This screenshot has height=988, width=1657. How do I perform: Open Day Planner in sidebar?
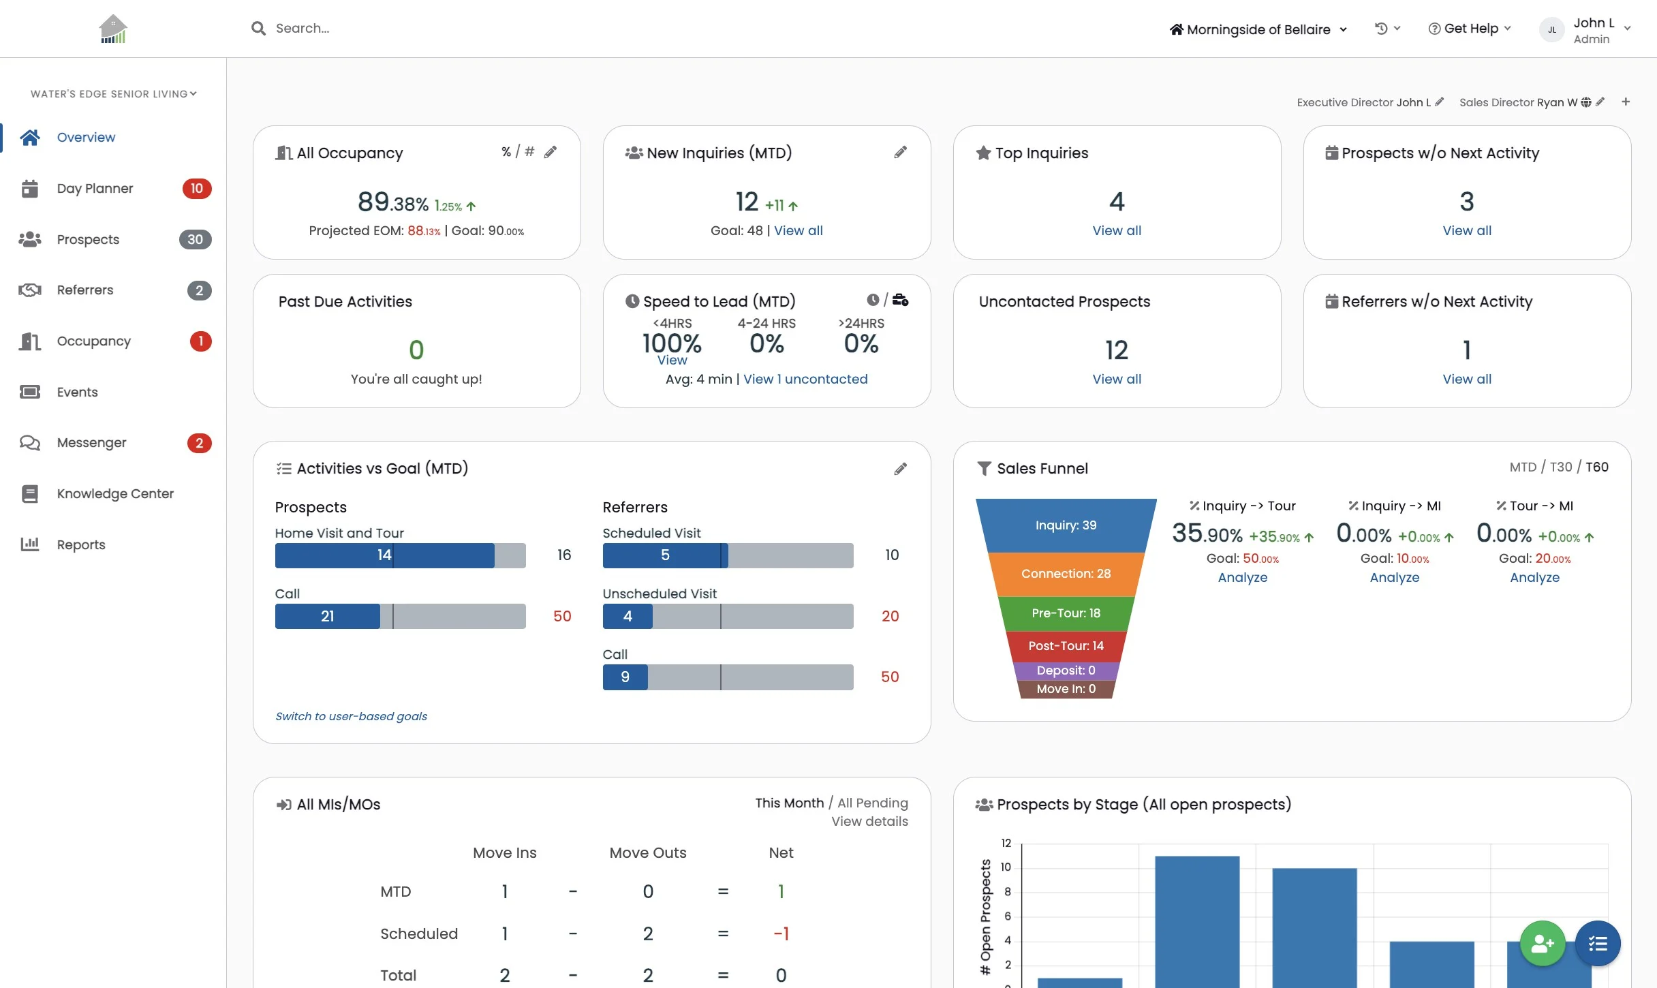click(95, 189)
